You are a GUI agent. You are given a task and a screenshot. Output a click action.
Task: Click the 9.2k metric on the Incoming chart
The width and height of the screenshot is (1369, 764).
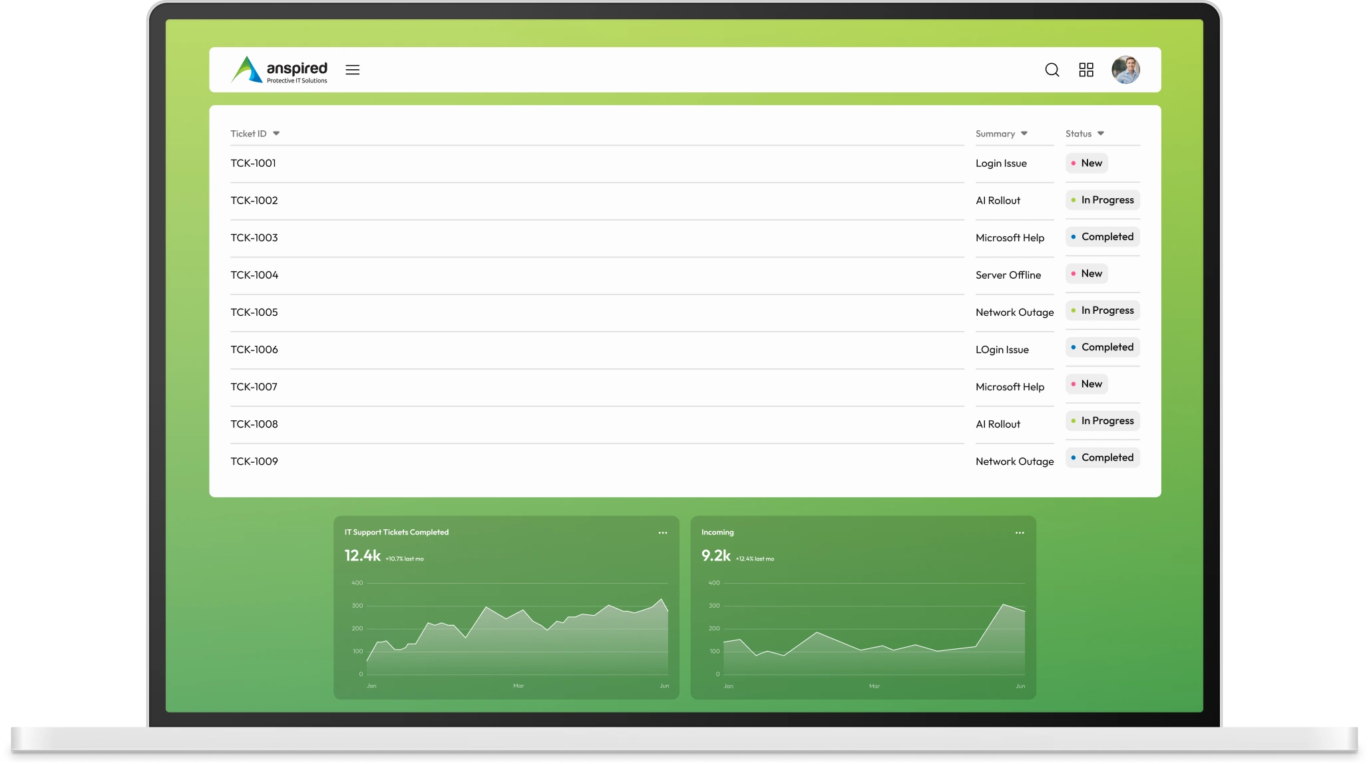[716, 557]
